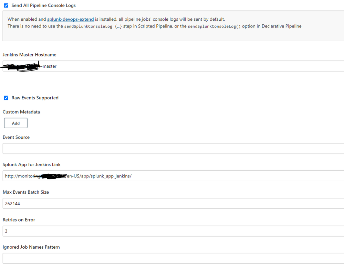Click the Add button under Custom Metadata
The image size is (344, 271).
(16, 123)
